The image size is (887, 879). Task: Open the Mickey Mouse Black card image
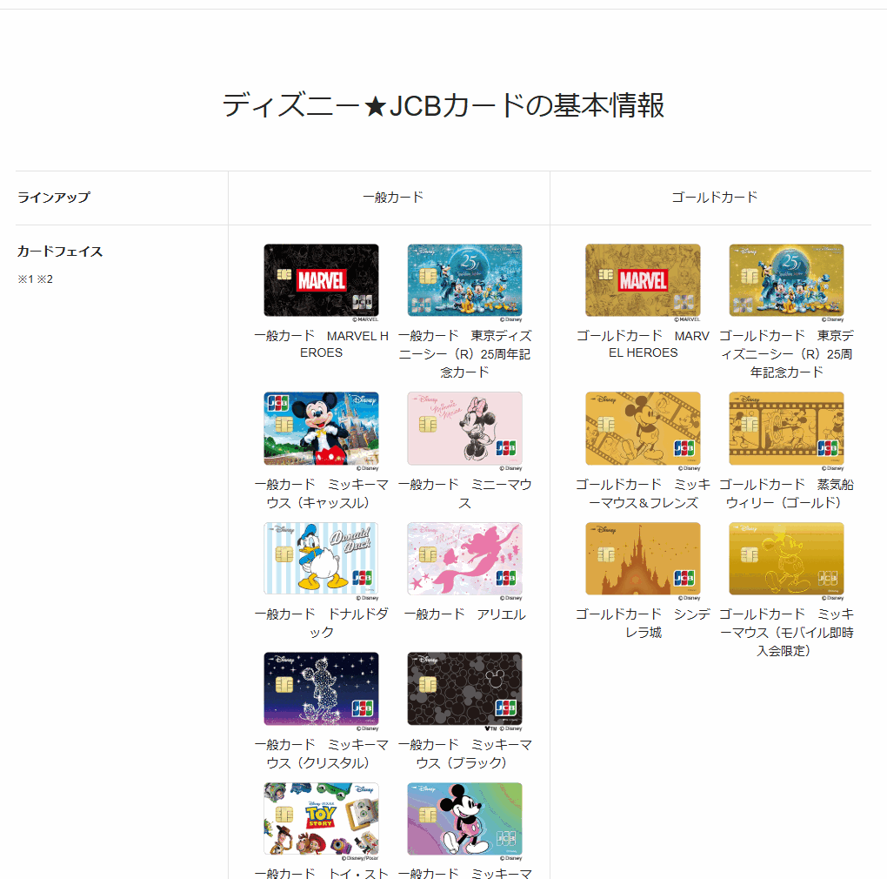click(x=465, y=688)
